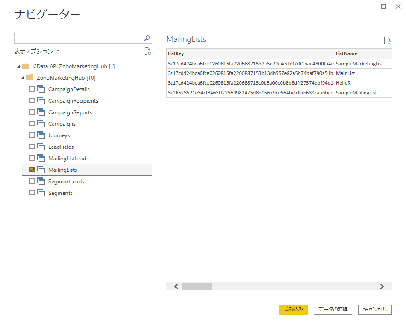
Task: Click the データの変換 button
Action: point(333,309)
